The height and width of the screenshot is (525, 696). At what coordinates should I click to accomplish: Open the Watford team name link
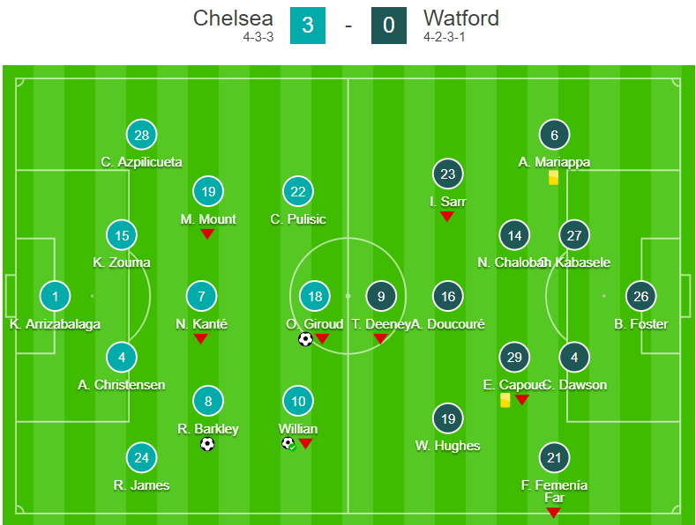[x=460, y=18]
